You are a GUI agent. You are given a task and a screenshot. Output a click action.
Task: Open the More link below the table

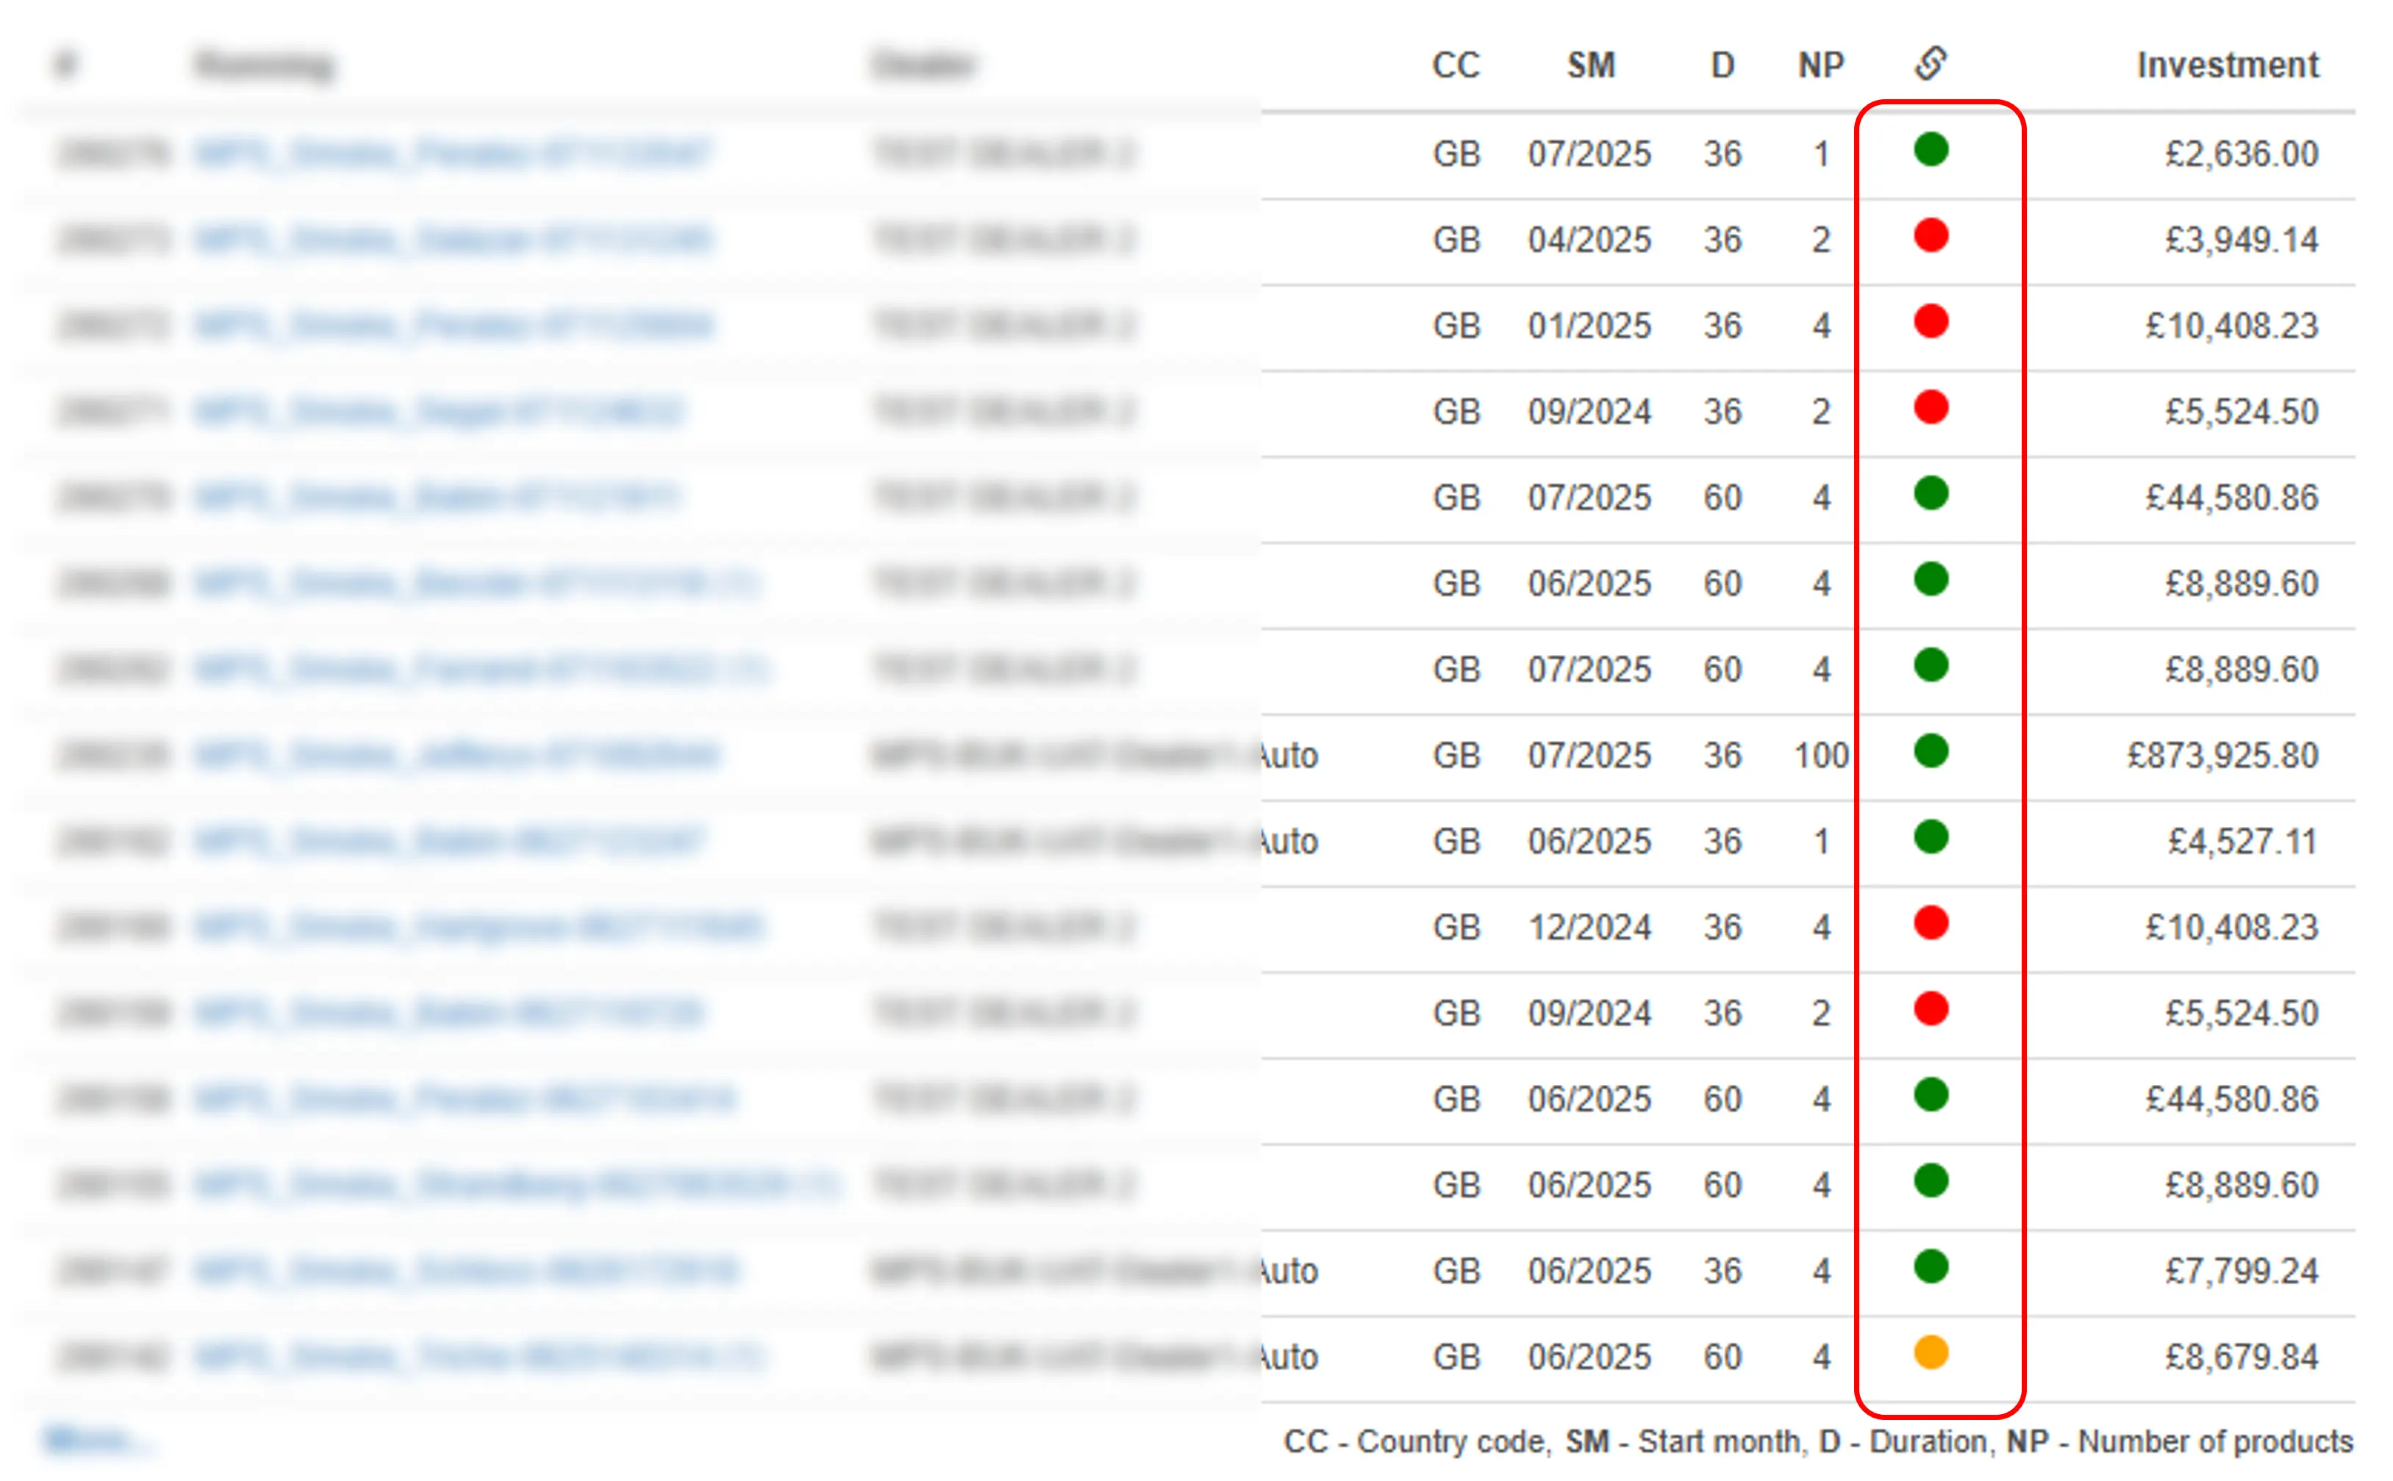click(96, 1440)
